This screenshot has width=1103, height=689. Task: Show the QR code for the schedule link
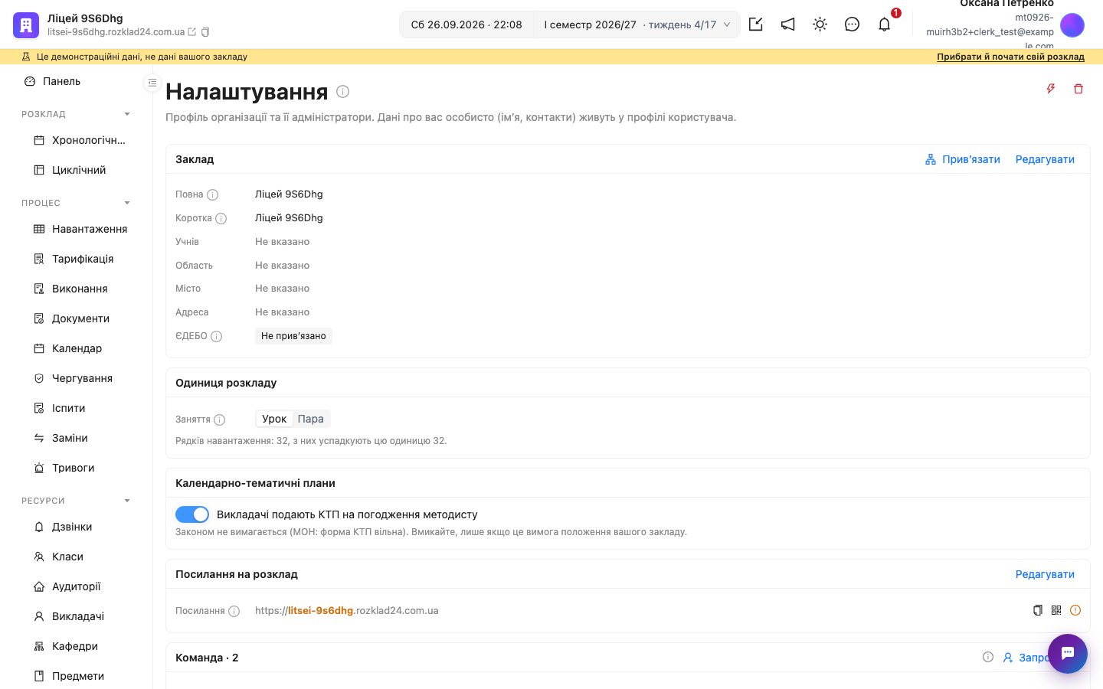[x=1056, y=610]
